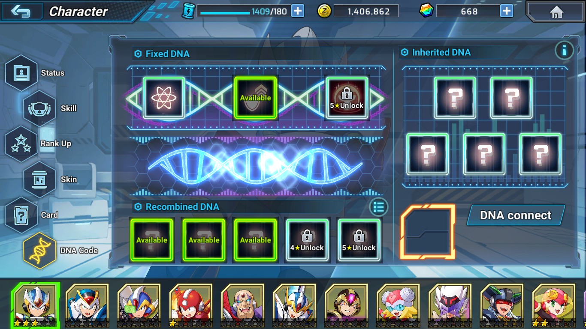This screenshot has width=586, height=329.
Task: Go to the home screen icon
Action: pos(556,12)
